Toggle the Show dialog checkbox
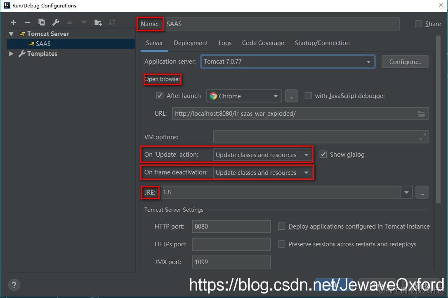 [x=323, y=154]
